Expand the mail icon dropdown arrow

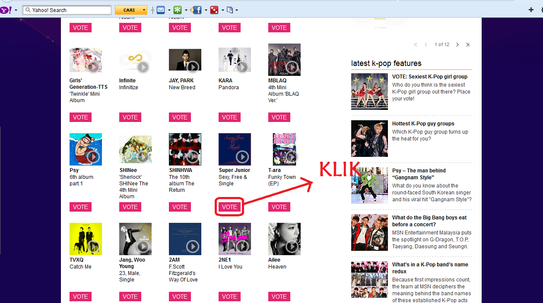[x=169, y=10]
